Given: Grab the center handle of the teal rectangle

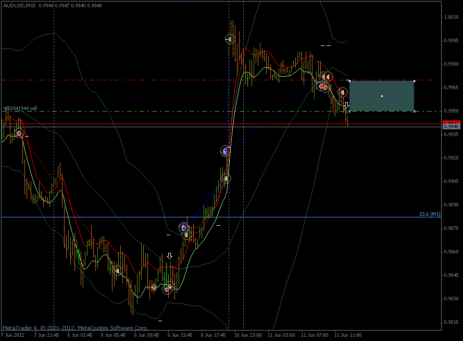Looking at the screenshot, I should 382,96.
